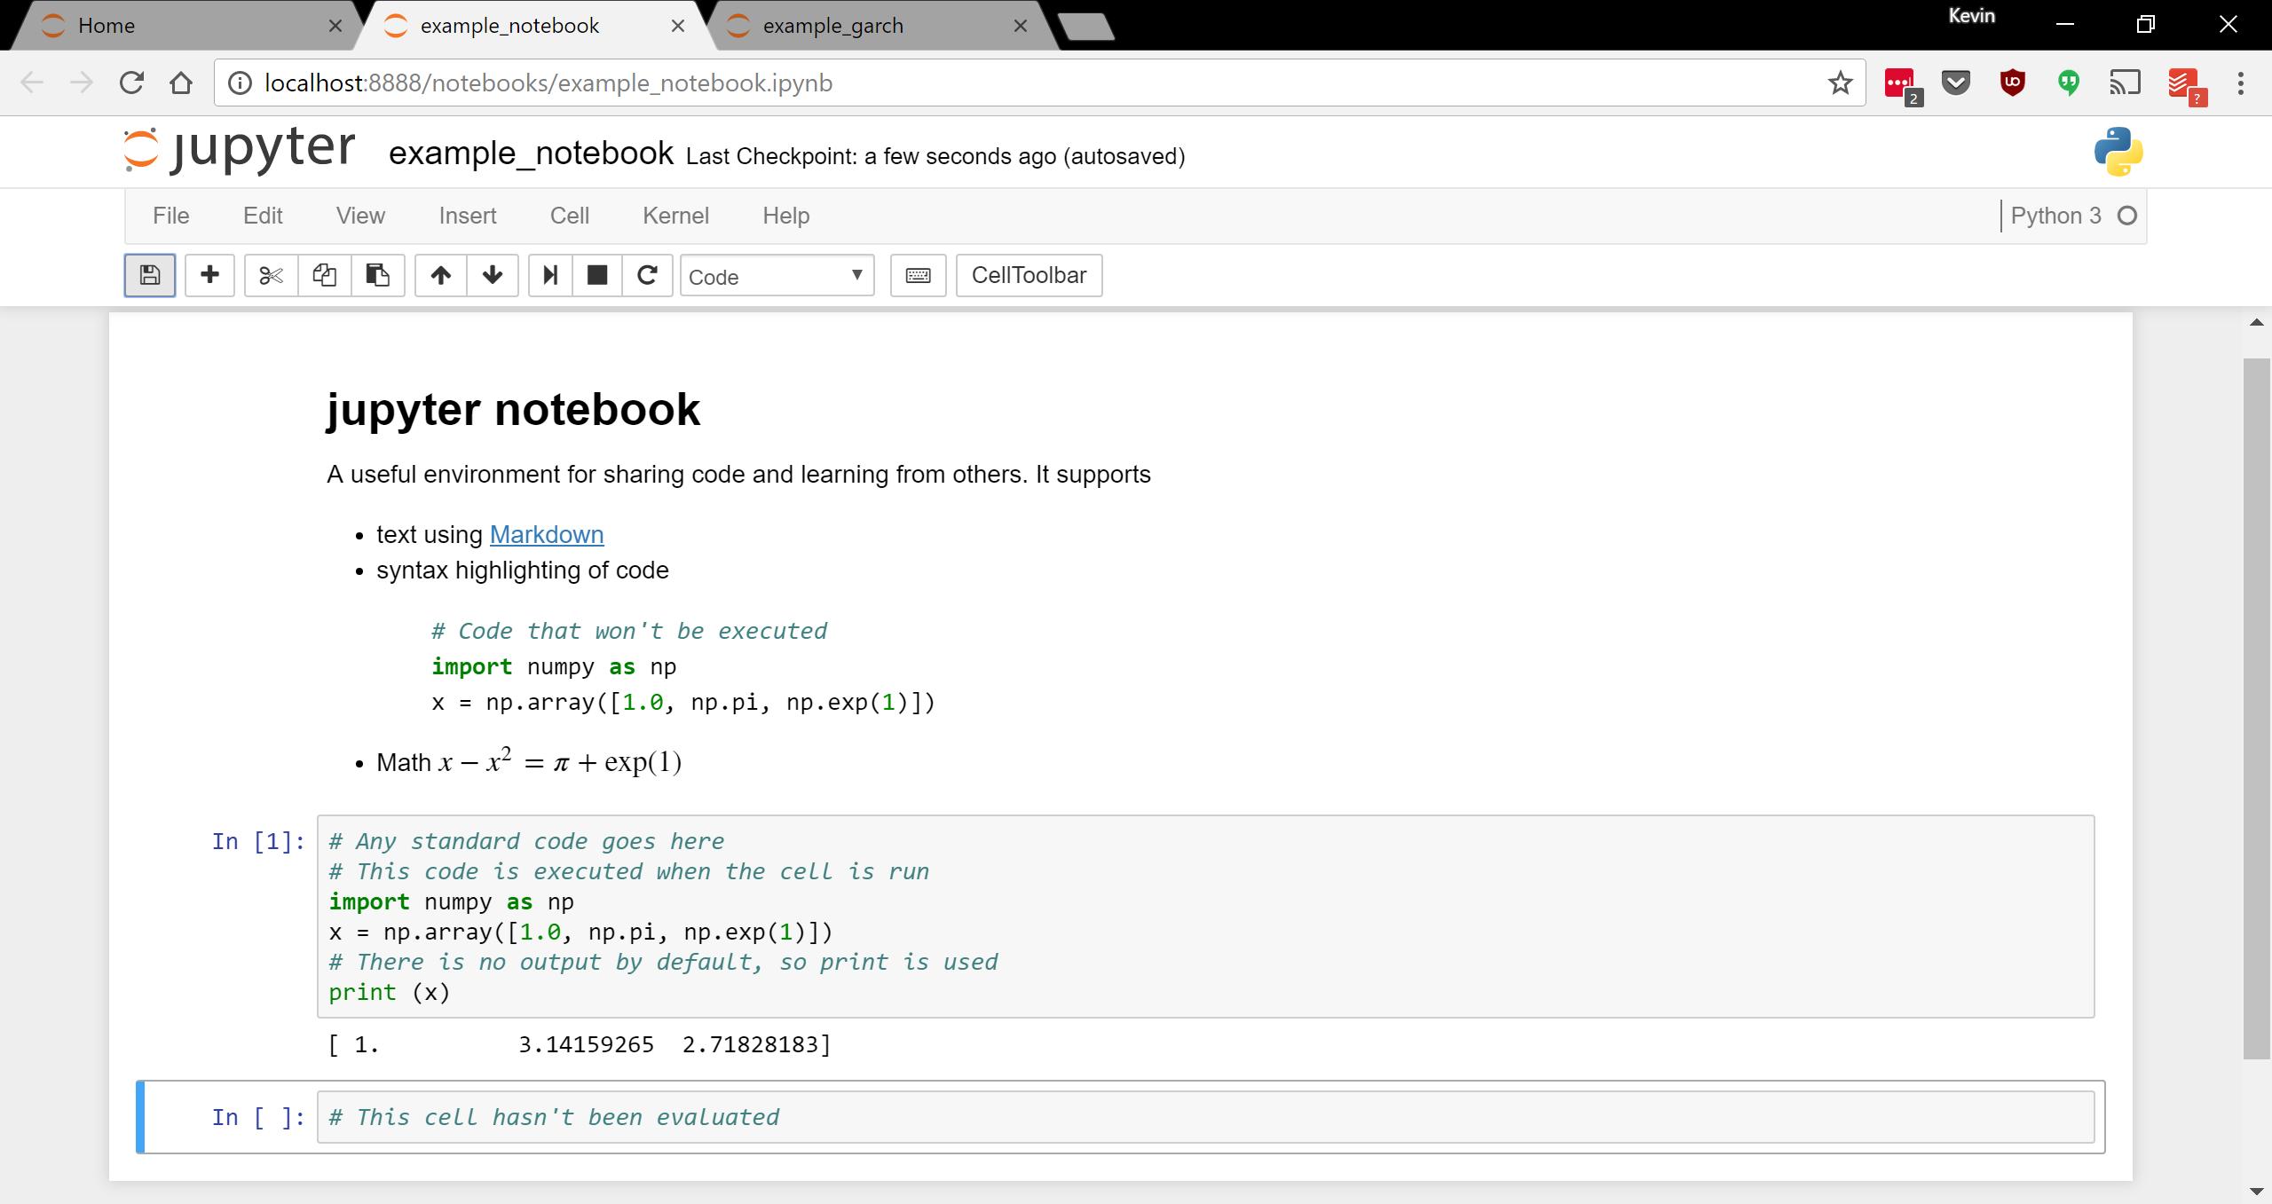Interrupt the kernel with the stop icon
The image size is (2272, 1204).
597,275
